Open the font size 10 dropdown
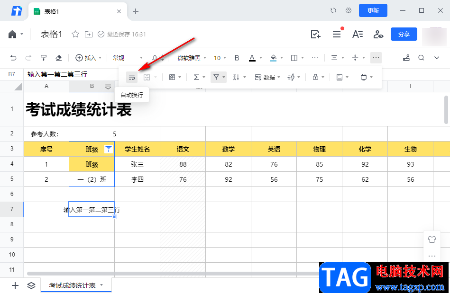The image size is (450, 293). pyautogui.click(x=220, y=58)
